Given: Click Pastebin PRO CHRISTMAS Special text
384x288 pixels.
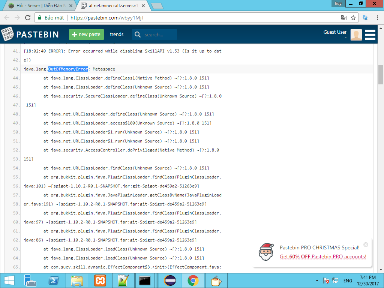Looking at the screenshot, I should [x=319, y=247].
